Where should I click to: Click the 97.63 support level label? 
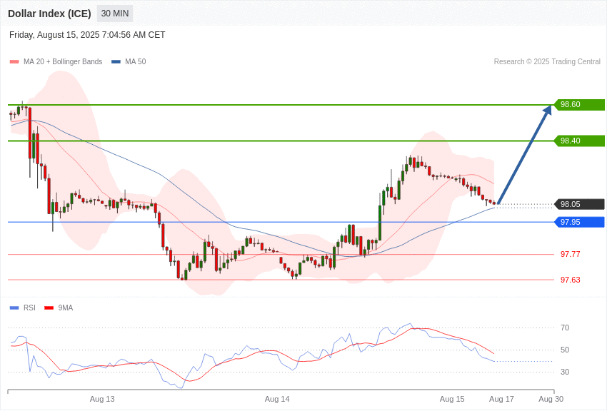point(571,280)
